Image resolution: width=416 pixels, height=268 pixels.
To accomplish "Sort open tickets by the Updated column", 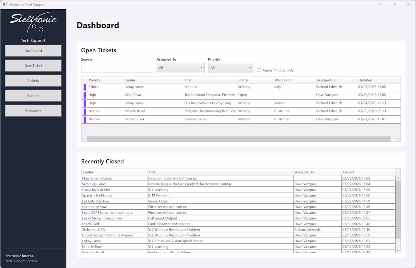I will click(366, 80).
